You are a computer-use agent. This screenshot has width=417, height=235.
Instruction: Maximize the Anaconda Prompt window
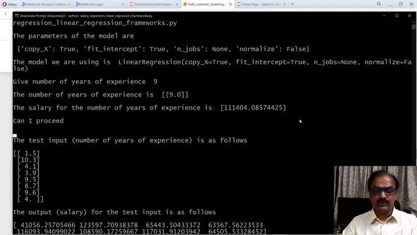coord(397,16)
